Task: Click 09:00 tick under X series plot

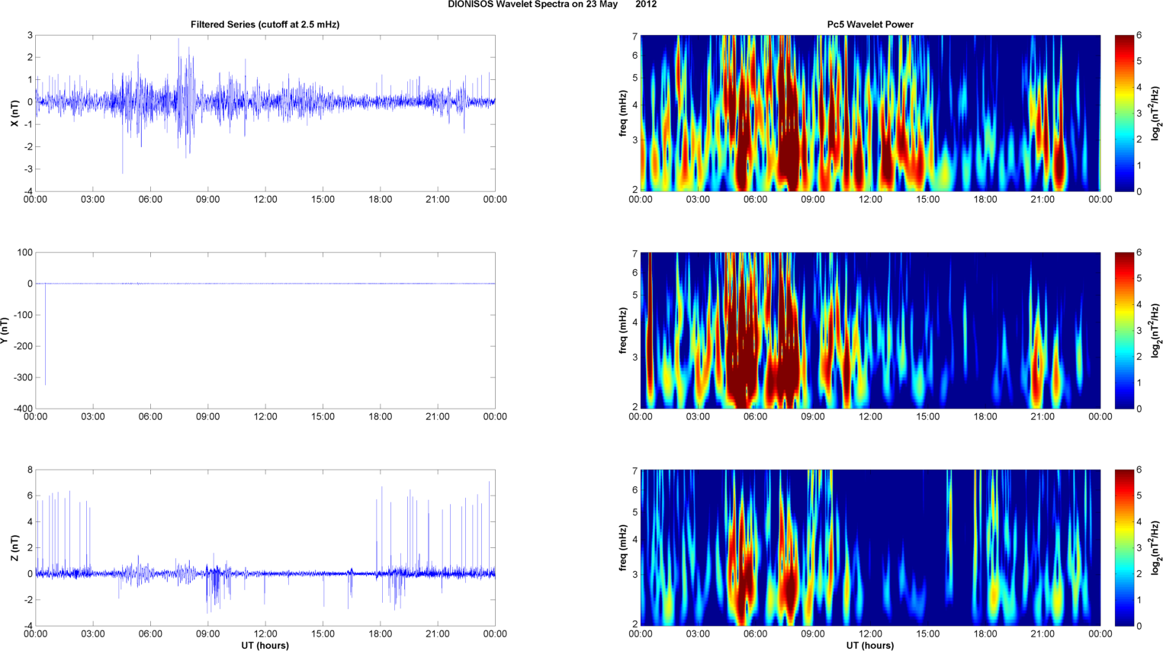Action: [x=208, y=200]
